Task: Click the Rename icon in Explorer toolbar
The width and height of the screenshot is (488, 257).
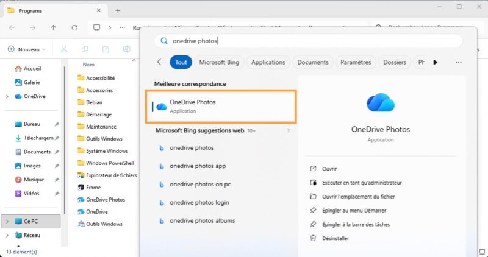Action: tap(127, 49)
